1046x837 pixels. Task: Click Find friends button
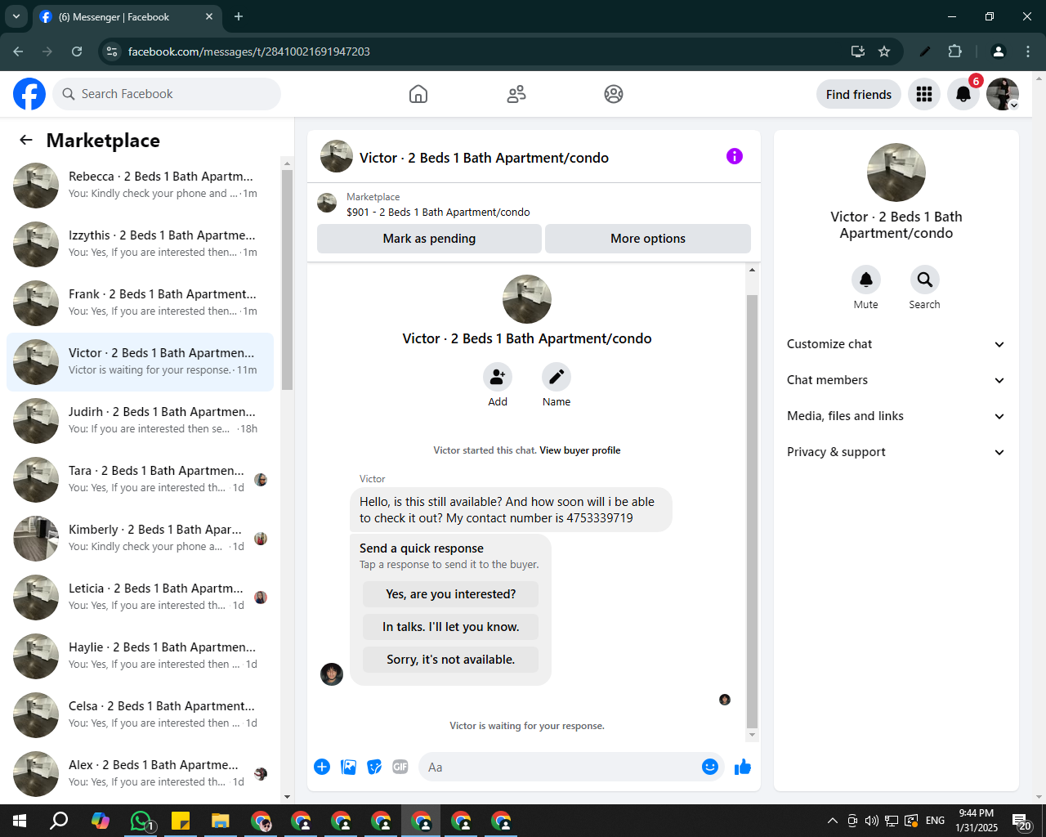click(859, 94)
